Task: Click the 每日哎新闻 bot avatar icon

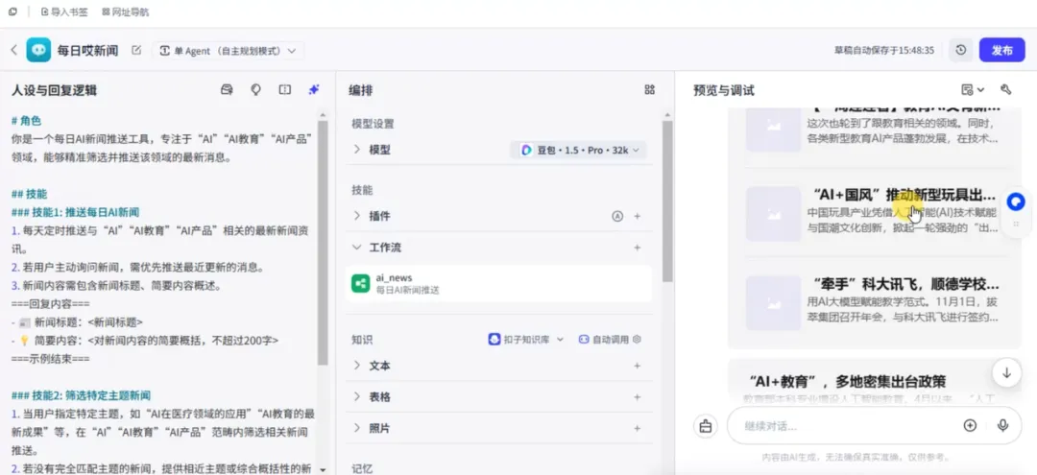Action: (38, 50)
